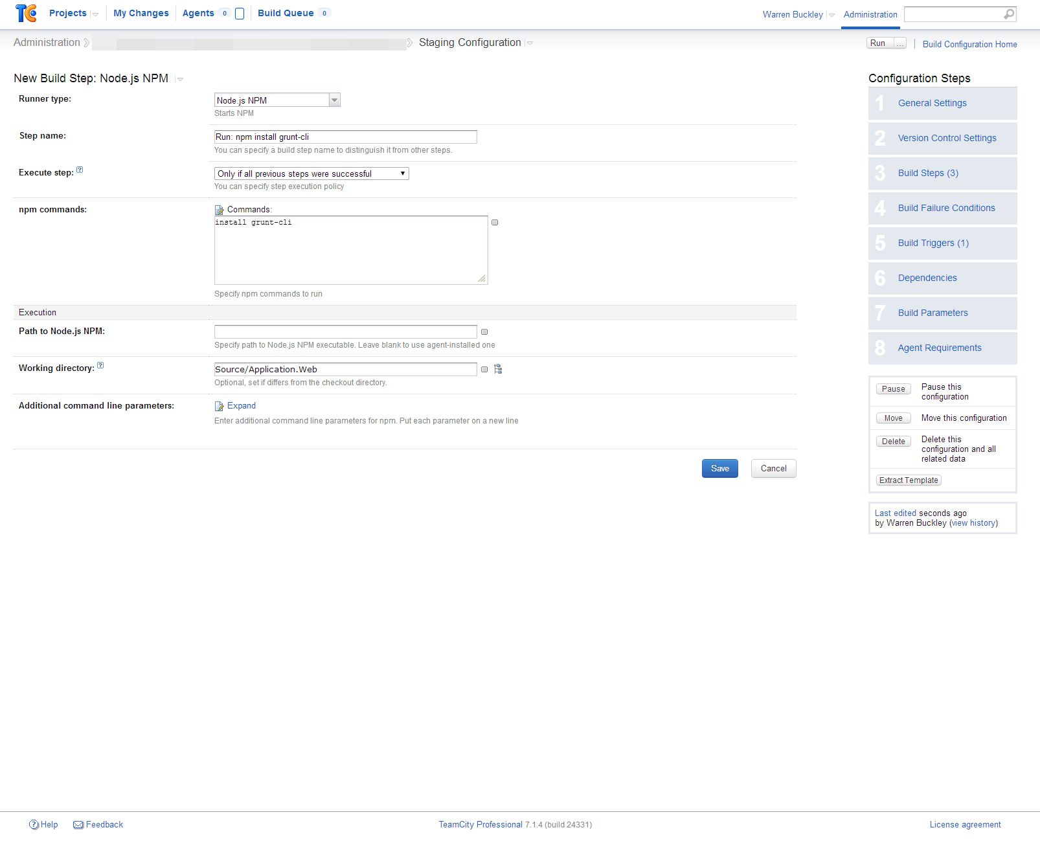Click the edit icon beside Additional command line parameters
This screenshot has height=865, width=1040.
coord(219,406)
